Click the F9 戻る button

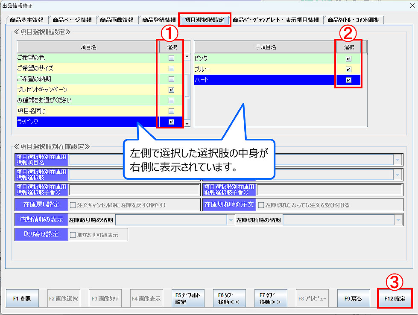click(x=353, y=299)
